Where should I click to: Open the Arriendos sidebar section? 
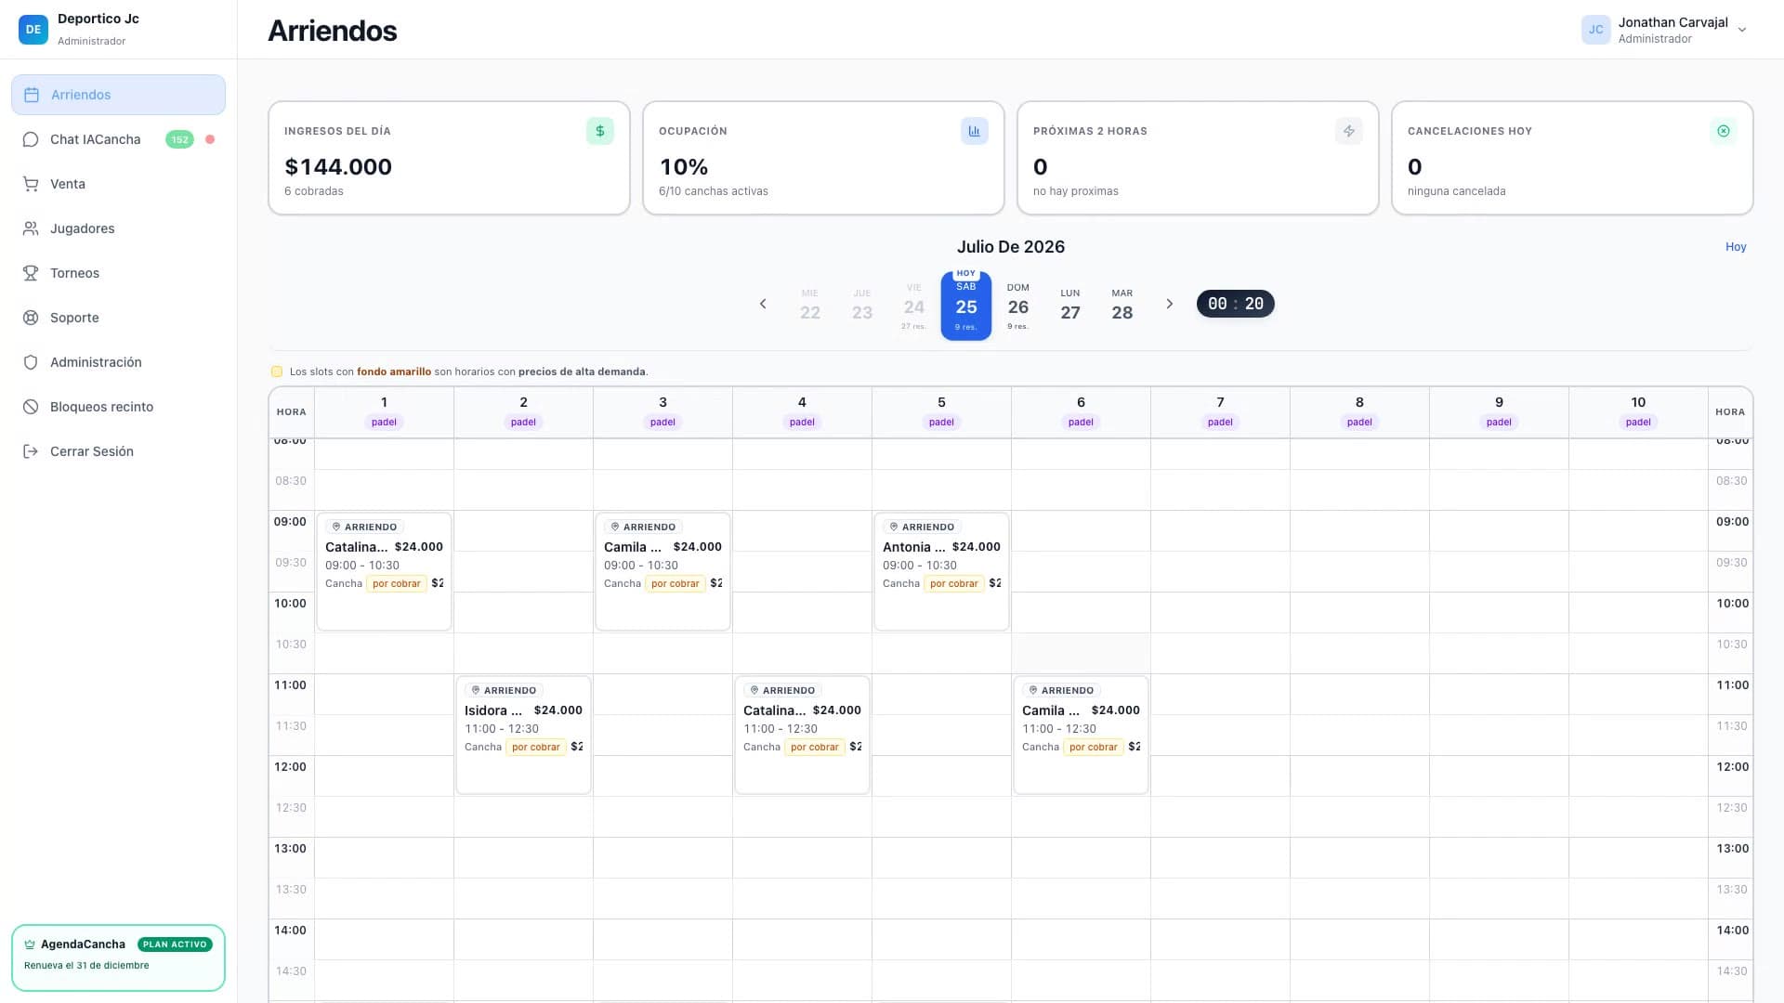(118, 95)
